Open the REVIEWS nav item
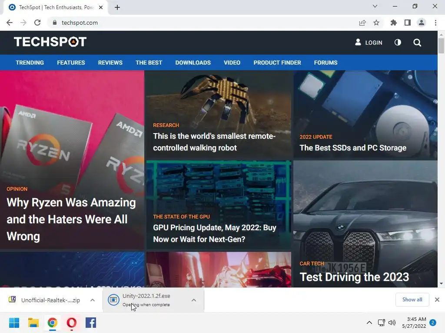 coord(110,62)
